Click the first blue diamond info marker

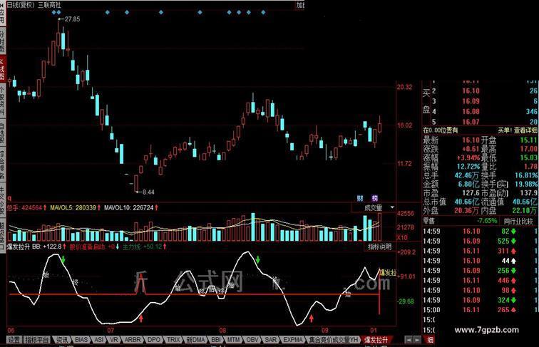pos(54,12)
